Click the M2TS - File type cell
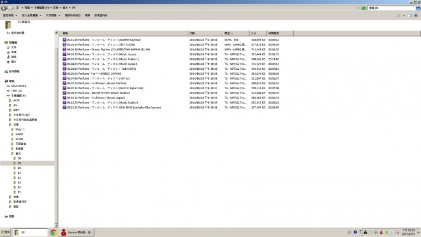 click(x=232, y=40)
